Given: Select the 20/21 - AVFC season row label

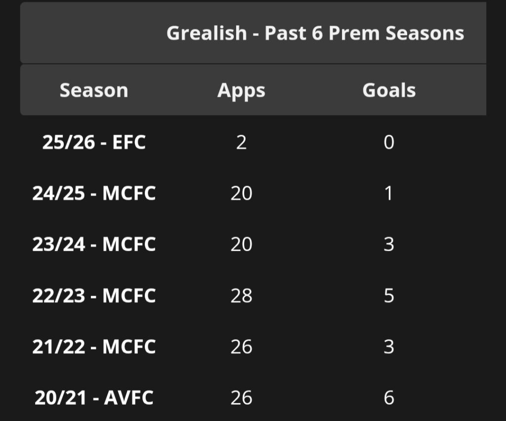Looking at the screenshot, I should (94, 398).
